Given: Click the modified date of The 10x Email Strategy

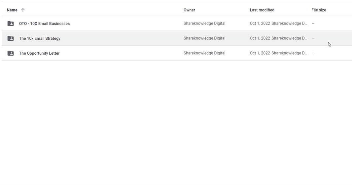Looking at the screenshot, I should click(x=260, y=38).
